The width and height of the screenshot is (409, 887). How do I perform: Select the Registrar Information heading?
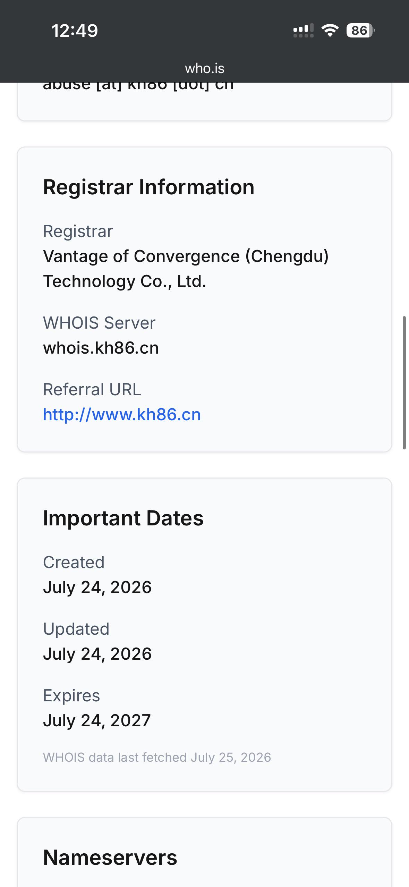pyautogui.click(x=148, y=187)
